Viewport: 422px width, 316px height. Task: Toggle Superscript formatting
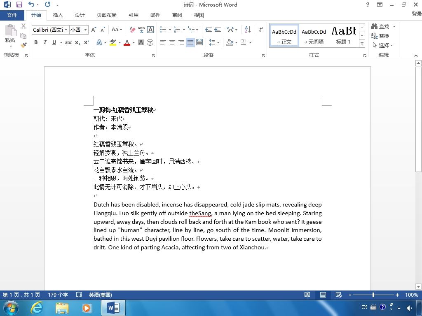pyautogui.click(x=87, y=42)
